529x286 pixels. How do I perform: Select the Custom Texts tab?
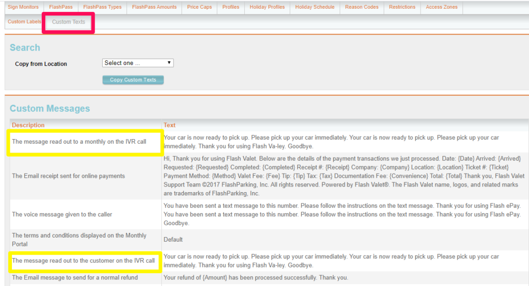coord(69,22)
